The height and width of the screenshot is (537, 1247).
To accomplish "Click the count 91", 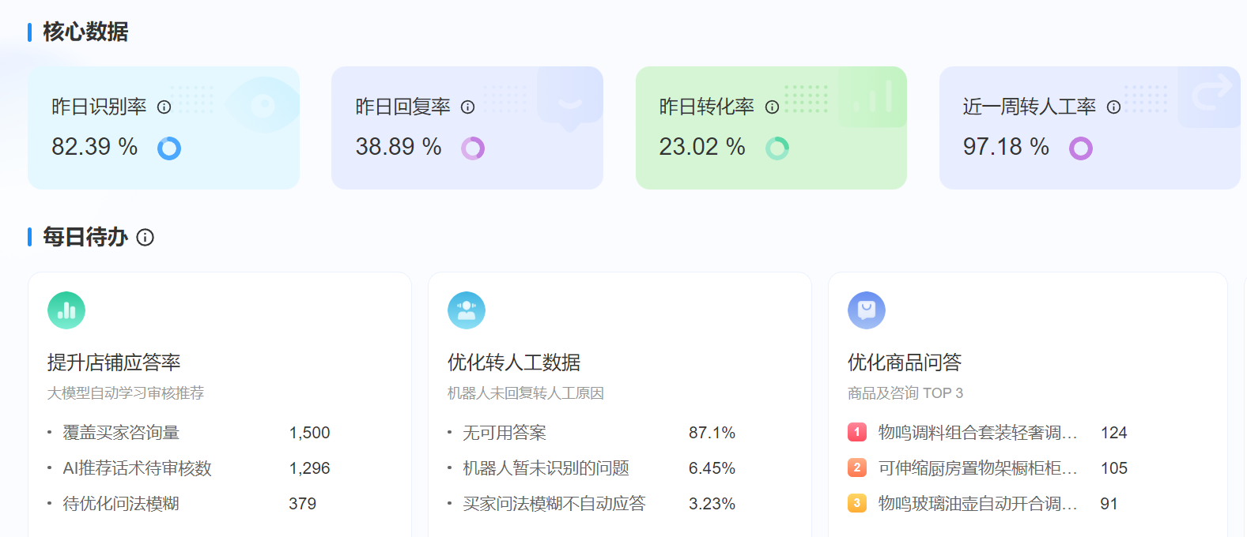I will point(1109,504).
